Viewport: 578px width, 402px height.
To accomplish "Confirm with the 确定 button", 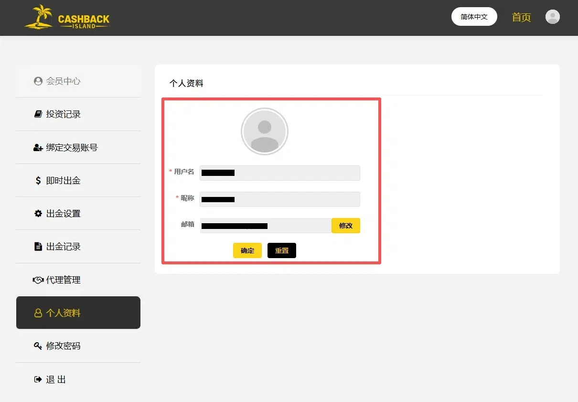I will click(247, 250).
